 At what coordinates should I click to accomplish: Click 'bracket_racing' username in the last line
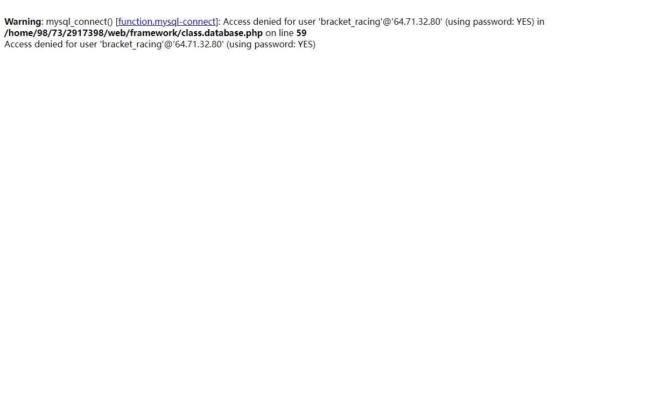point(132,45)
